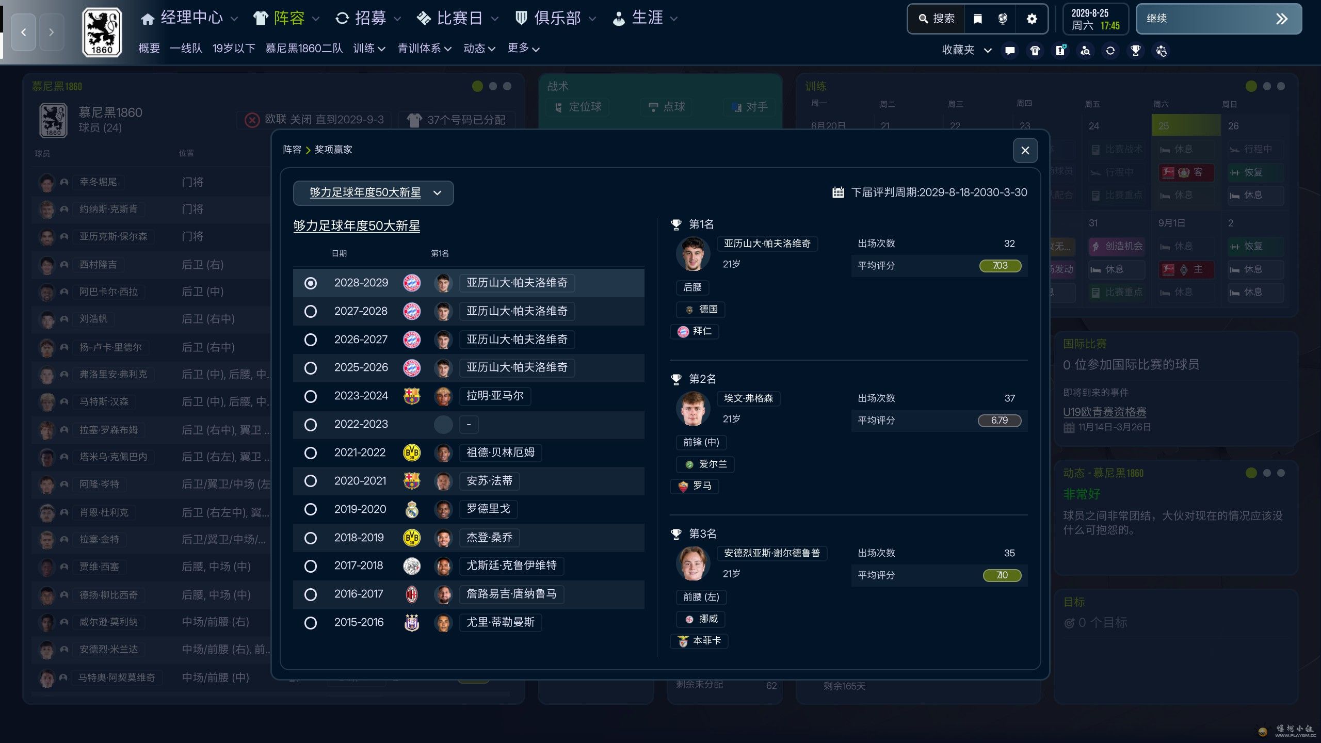
Task: Click the 7.03 average rating badge
Action: click(1000, 266)
